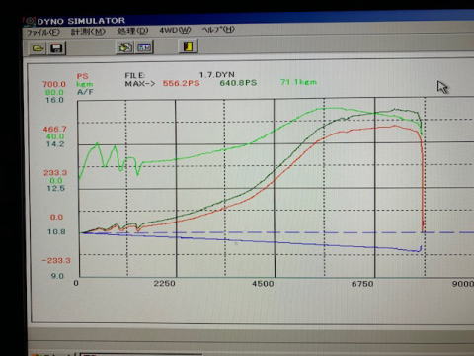Open the 処理(D) menu
The height and width of the screenshot is (356, 474).
(132, 31)
